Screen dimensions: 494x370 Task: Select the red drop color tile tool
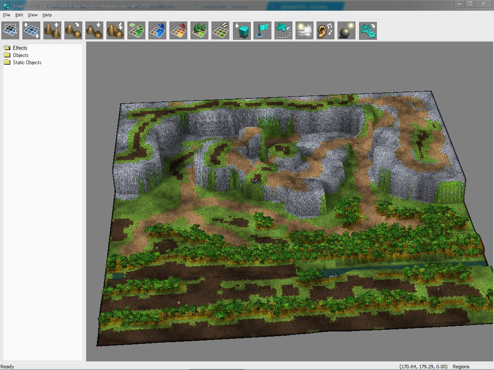click(178, 30)
